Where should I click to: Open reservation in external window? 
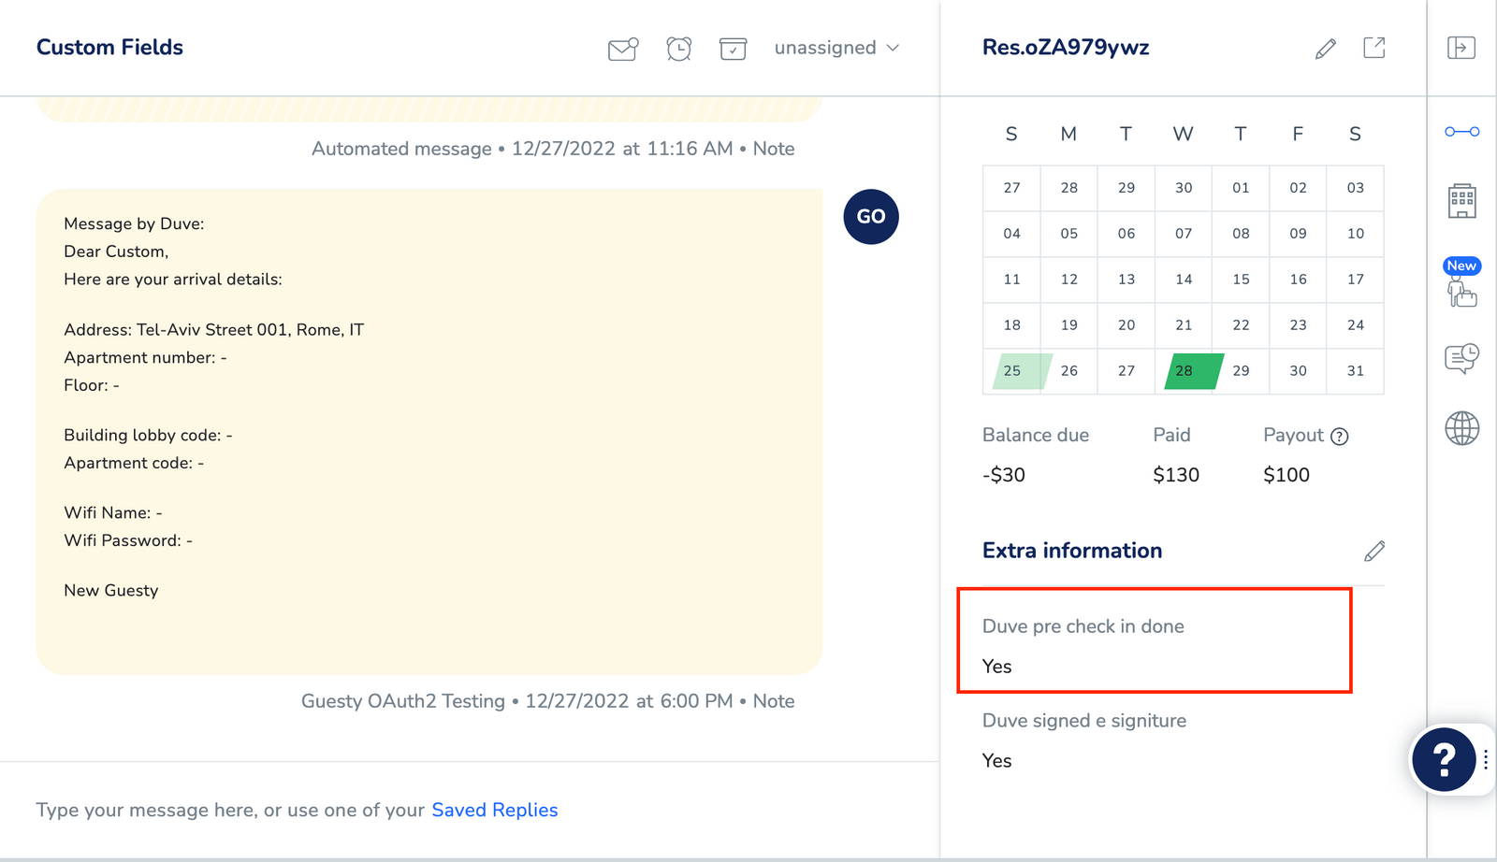[1374, 48]
